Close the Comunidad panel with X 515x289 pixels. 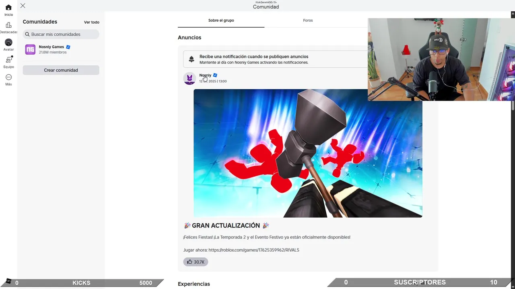click(23, 6)
